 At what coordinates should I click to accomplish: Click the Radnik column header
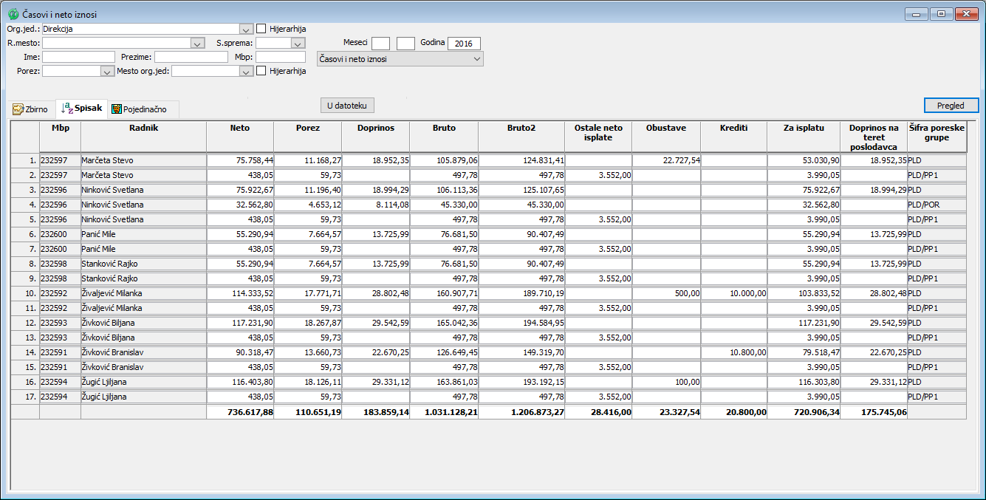coord(144,137)
